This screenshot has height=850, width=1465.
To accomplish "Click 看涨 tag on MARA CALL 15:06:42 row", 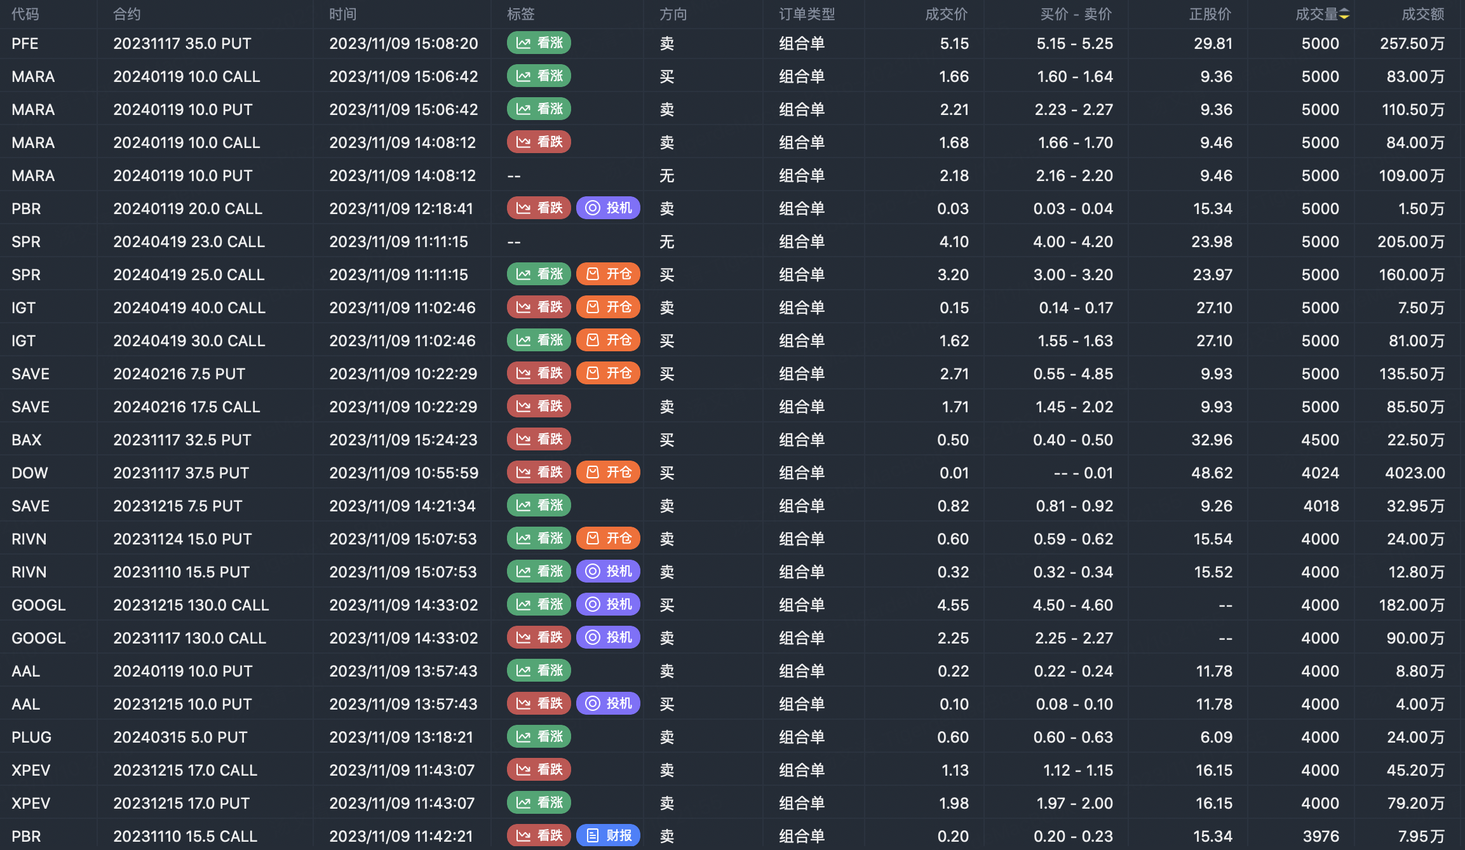I will point(539,76).
